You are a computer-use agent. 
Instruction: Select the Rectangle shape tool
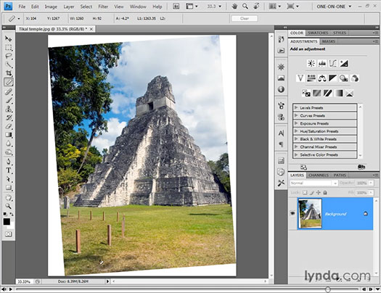pyautogui.click(x=9, y=188)
